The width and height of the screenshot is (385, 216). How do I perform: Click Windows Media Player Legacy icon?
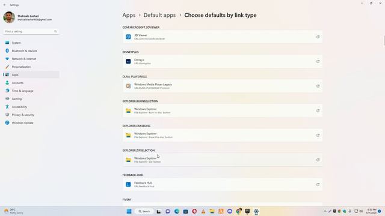128,86
